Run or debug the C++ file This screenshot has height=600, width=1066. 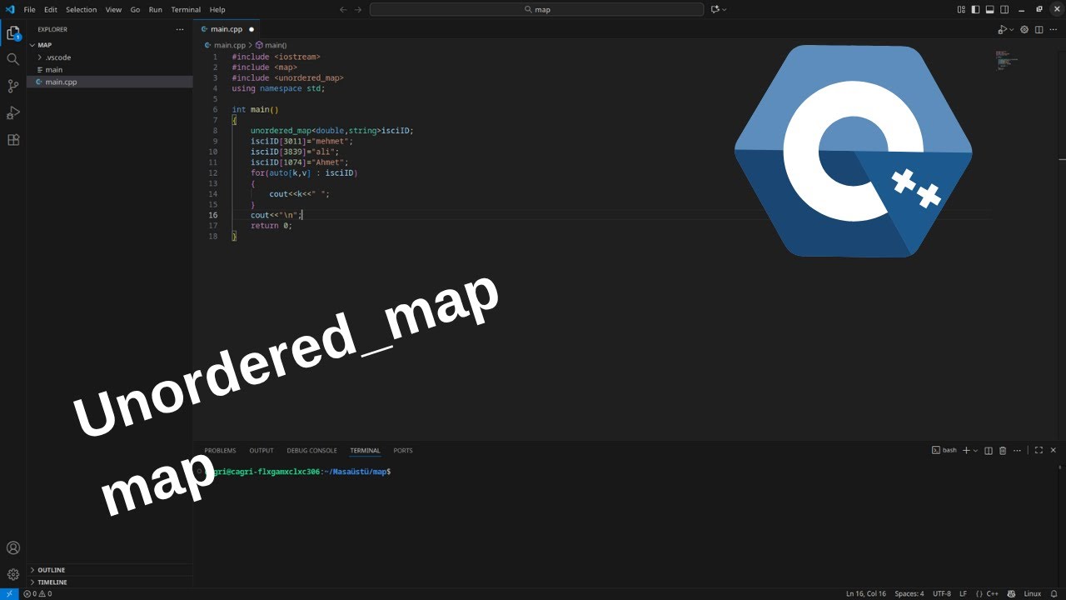(1002, 29)
